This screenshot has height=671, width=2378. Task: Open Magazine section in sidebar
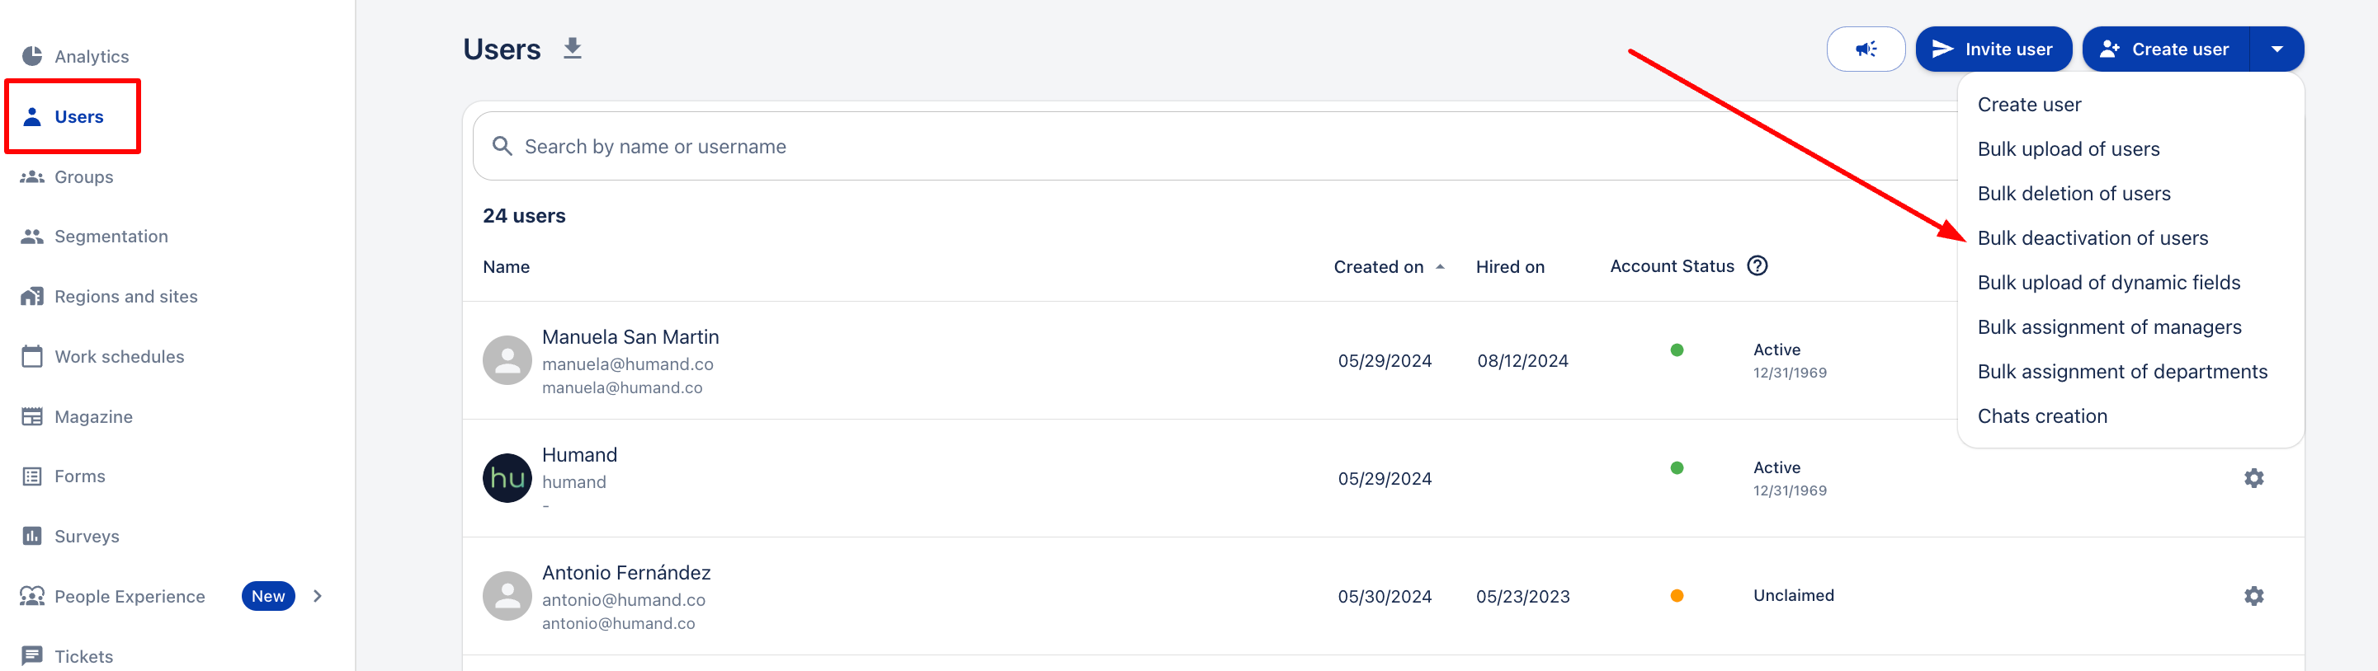coord(93,416)
